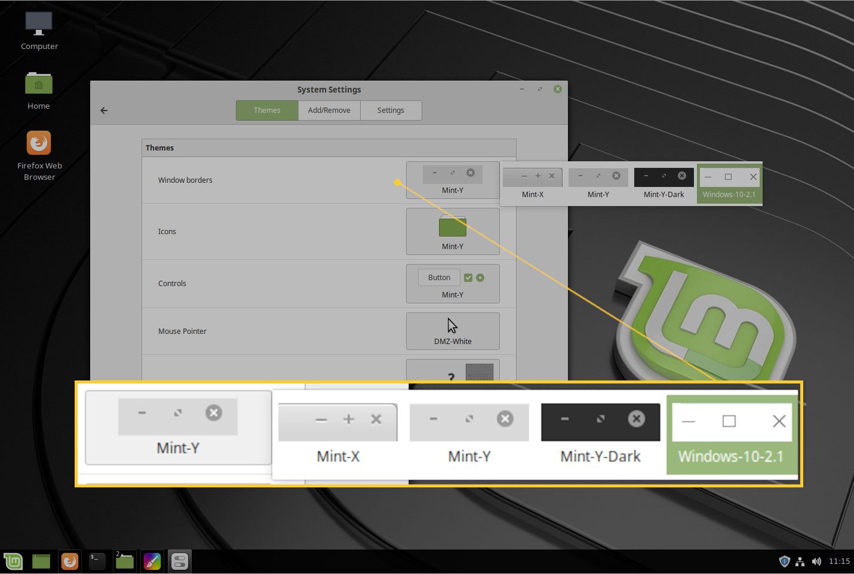Open the Files folder icon in the taskbar
Image resolution: width=854 pixels, height=574 pixels.
coord(125,561)
